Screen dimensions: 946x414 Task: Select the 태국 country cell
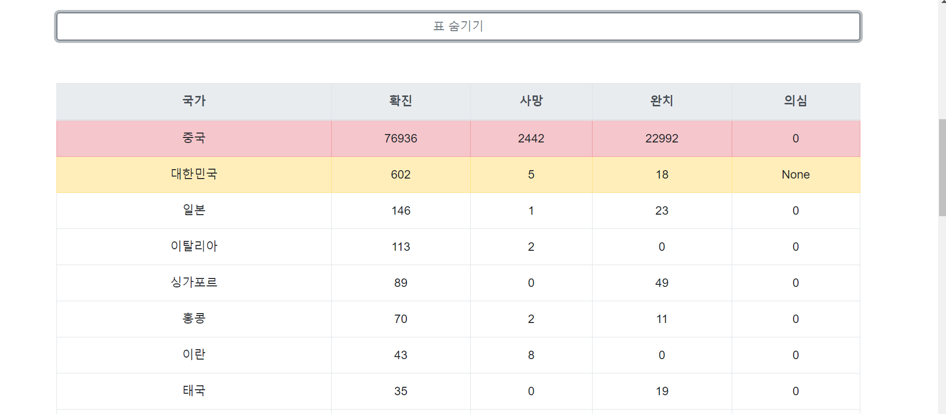pos(194,391)
